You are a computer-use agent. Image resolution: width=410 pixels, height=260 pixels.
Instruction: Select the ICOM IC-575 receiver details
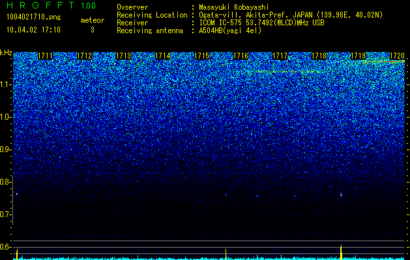click(261, 23)
